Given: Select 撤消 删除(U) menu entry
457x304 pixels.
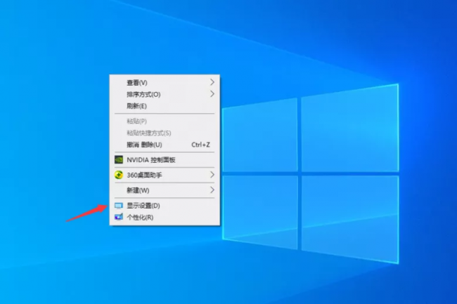Looking at the screenshot, I should point(165,145).
